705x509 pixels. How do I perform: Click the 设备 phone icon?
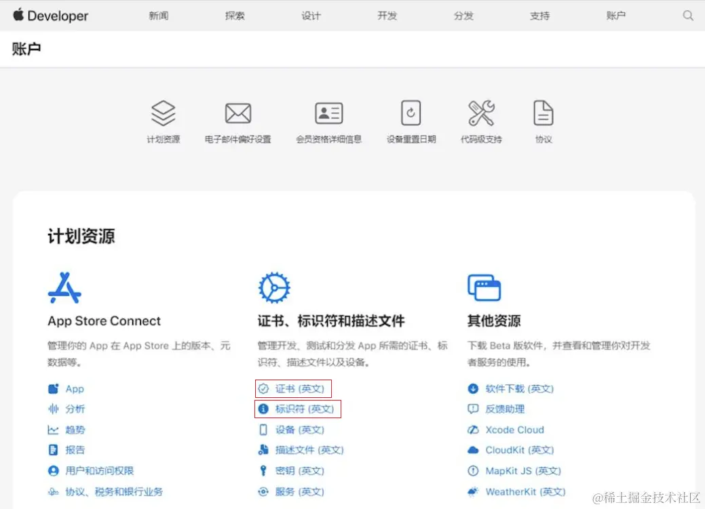(263, 430)
